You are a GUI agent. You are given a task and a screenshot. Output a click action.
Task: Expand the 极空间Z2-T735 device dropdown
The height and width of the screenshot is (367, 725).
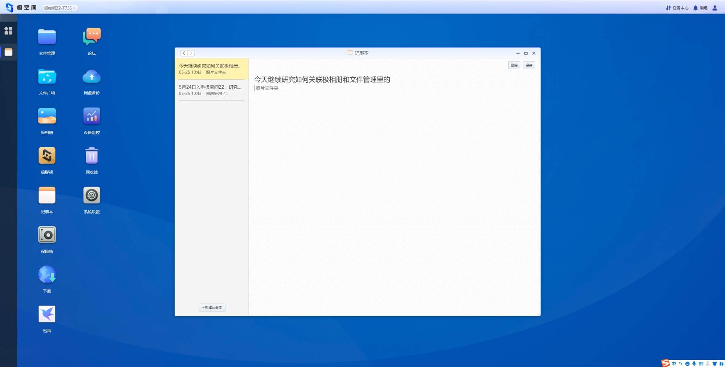(60, 8)
